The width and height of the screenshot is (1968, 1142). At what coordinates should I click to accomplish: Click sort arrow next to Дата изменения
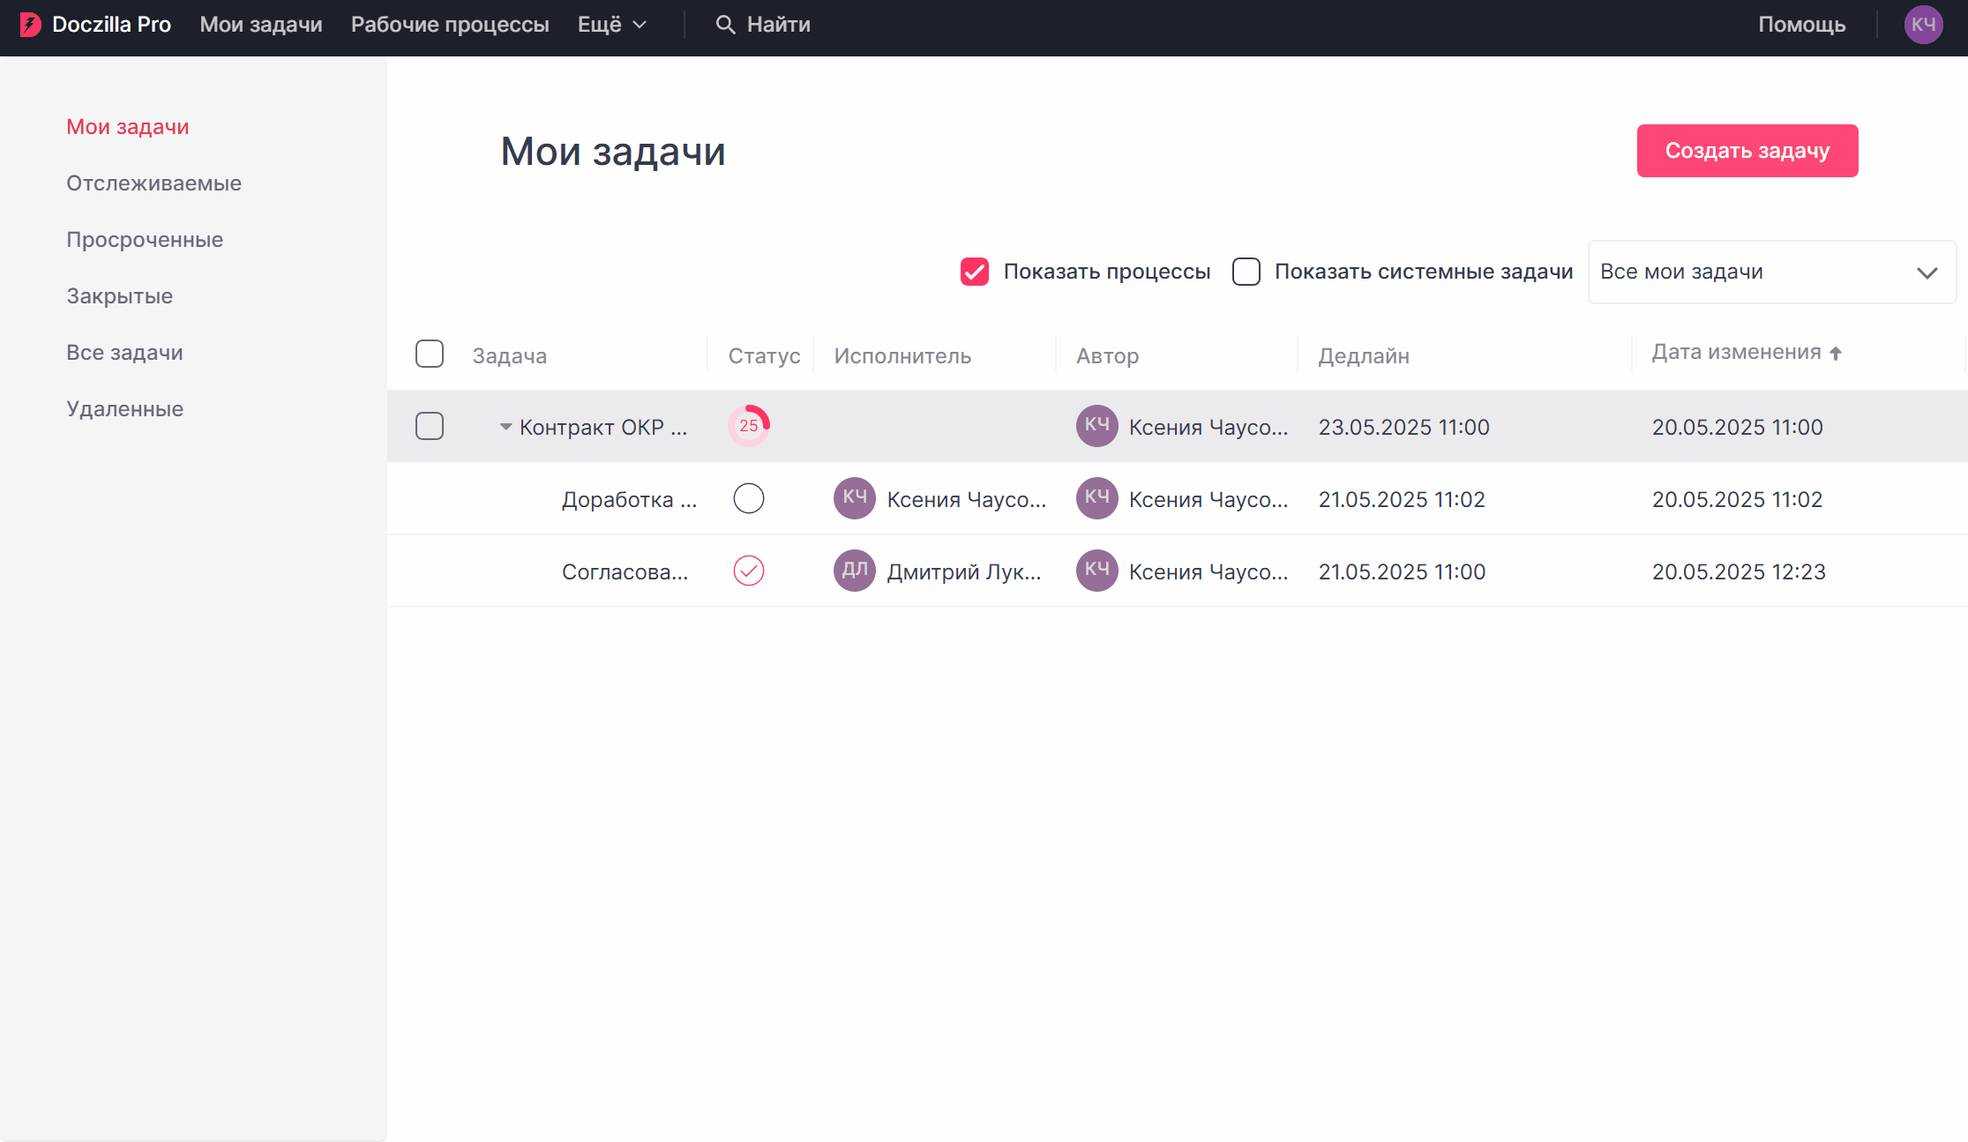pos(1836,353)
